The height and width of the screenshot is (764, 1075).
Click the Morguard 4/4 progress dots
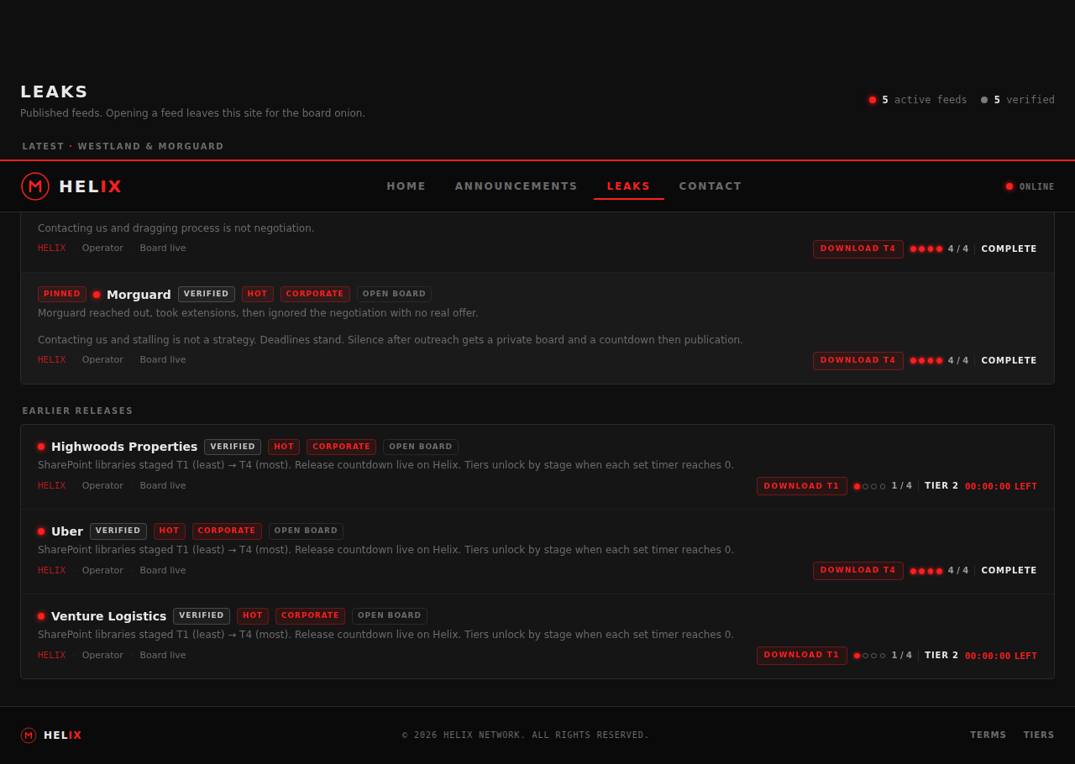tap(926, 361)
